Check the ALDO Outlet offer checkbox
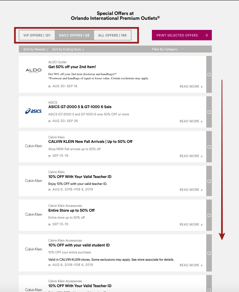239x292 pixels. click(x=209, y=74)
